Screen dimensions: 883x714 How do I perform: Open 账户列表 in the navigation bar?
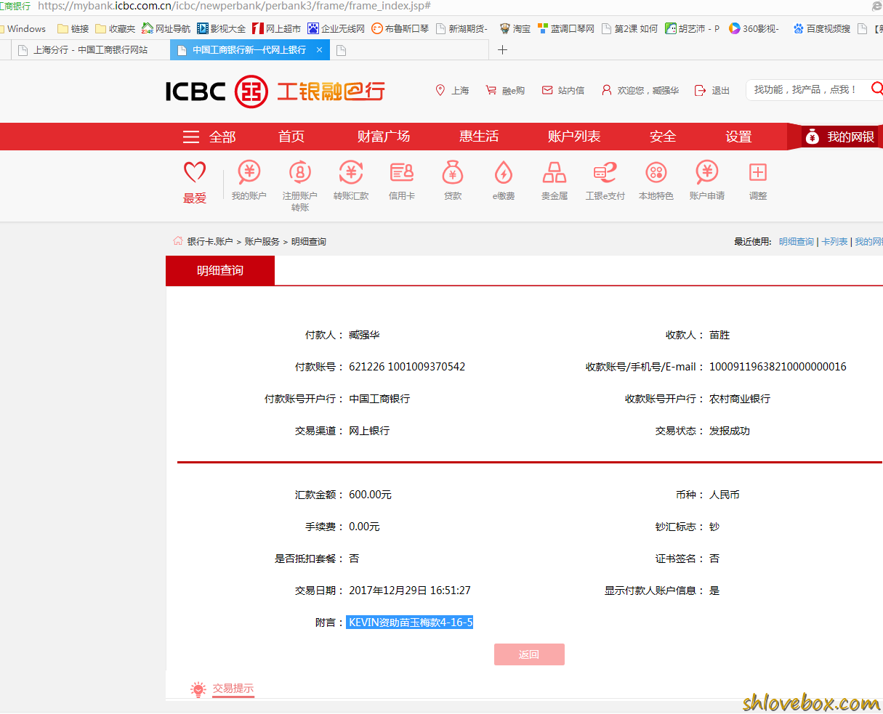(574, 137)
